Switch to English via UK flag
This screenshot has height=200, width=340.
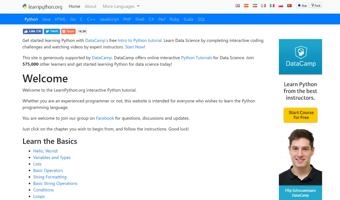point(237,6)
